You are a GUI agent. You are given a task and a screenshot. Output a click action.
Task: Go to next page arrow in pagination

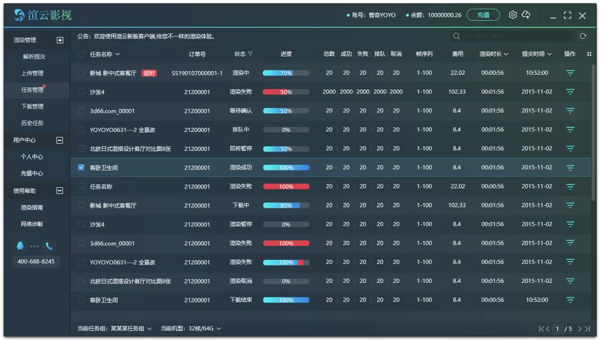point(580,329)
